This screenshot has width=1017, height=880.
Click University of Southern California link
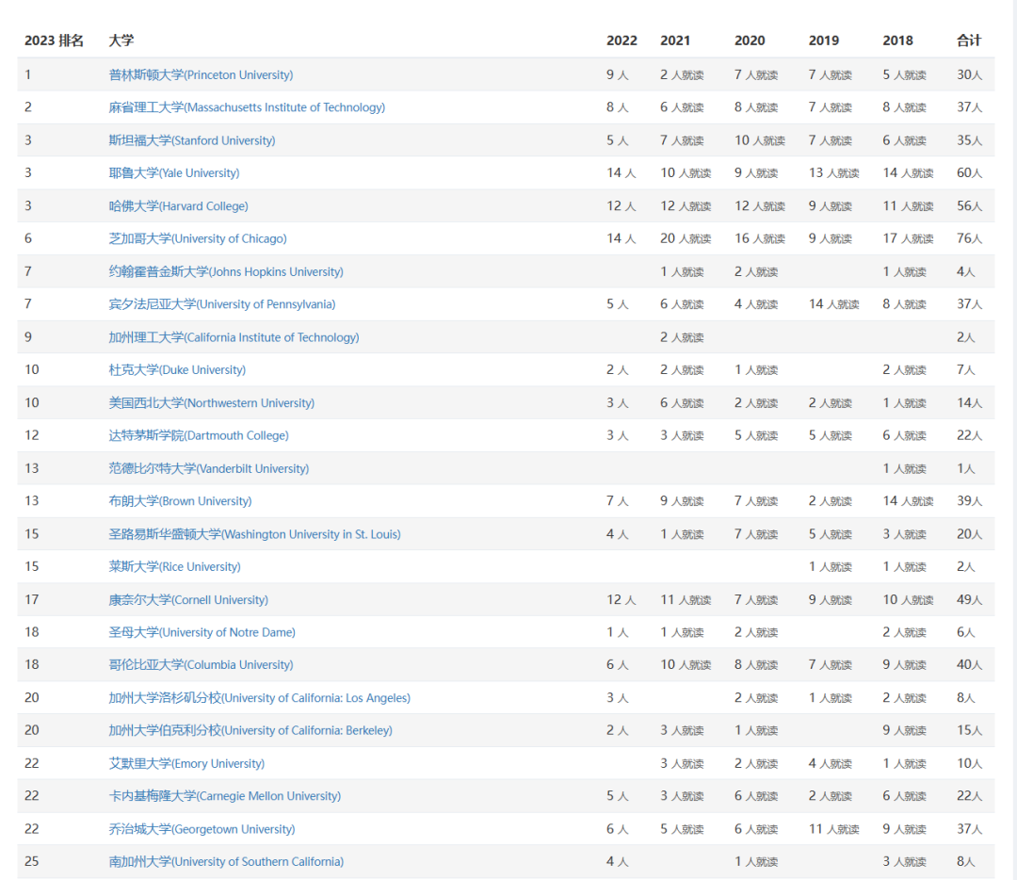(226, 862)
